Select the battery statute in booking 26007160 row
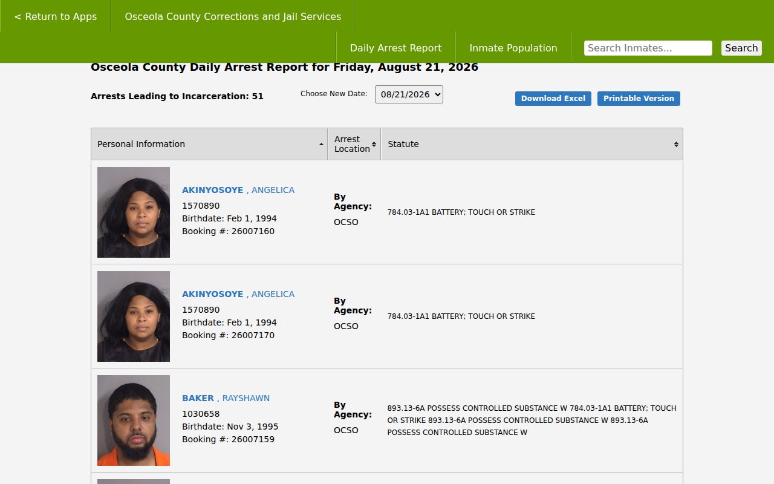The image size is (774, 484). tap(461, 212)
